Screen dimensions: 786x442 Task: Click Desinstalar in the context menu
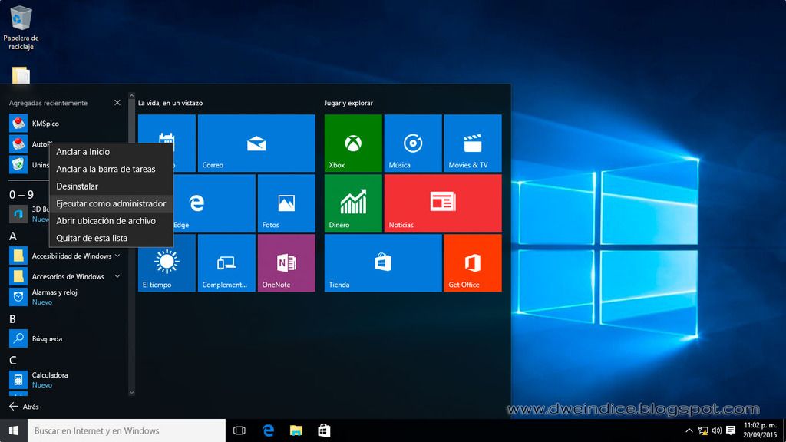(77, 186)
